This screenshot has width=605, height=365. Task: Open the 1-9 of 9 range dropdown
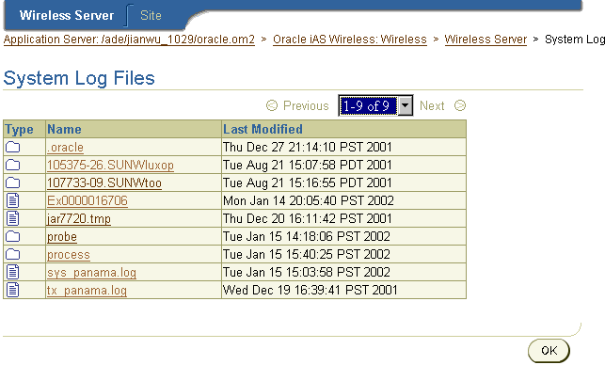(375, 105)
